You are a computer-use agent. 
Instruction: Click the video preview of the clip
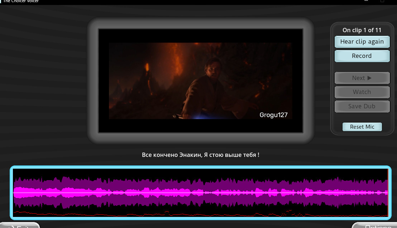[201, 81]
